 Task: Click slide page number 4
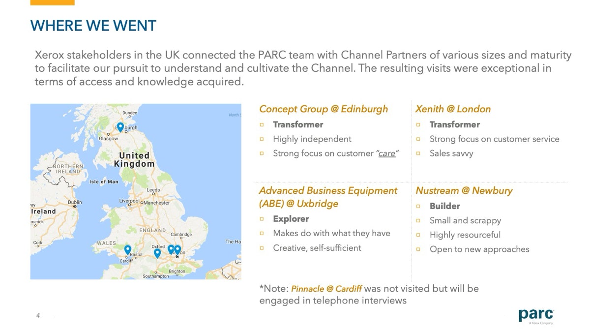tap(38, 315)
